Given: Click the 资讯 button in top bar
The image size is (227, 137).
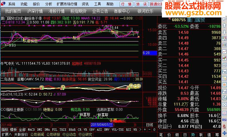Looking at the screenshot, I should click(141, 4).
